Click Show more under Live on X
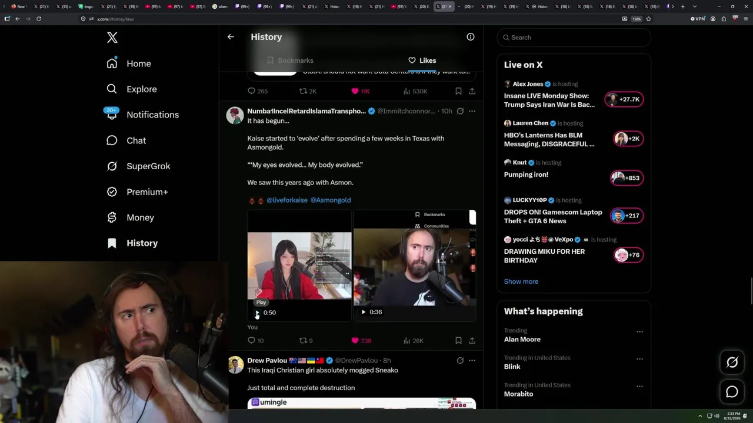Image resolution: width=753 pixels, height=423 pixels. point(521,281)
